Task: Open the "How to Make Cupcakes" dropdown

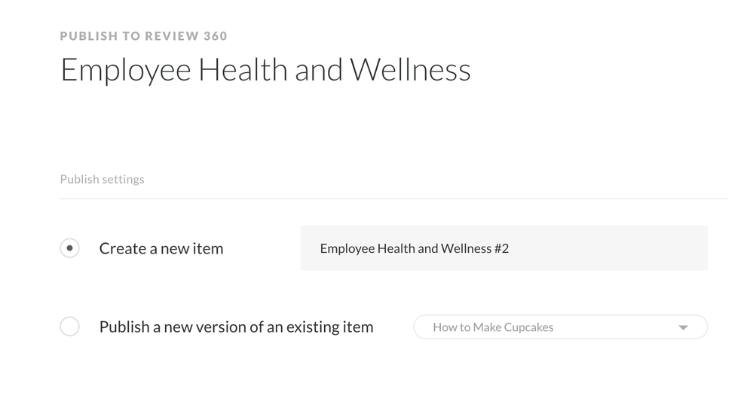Action: 559,327
